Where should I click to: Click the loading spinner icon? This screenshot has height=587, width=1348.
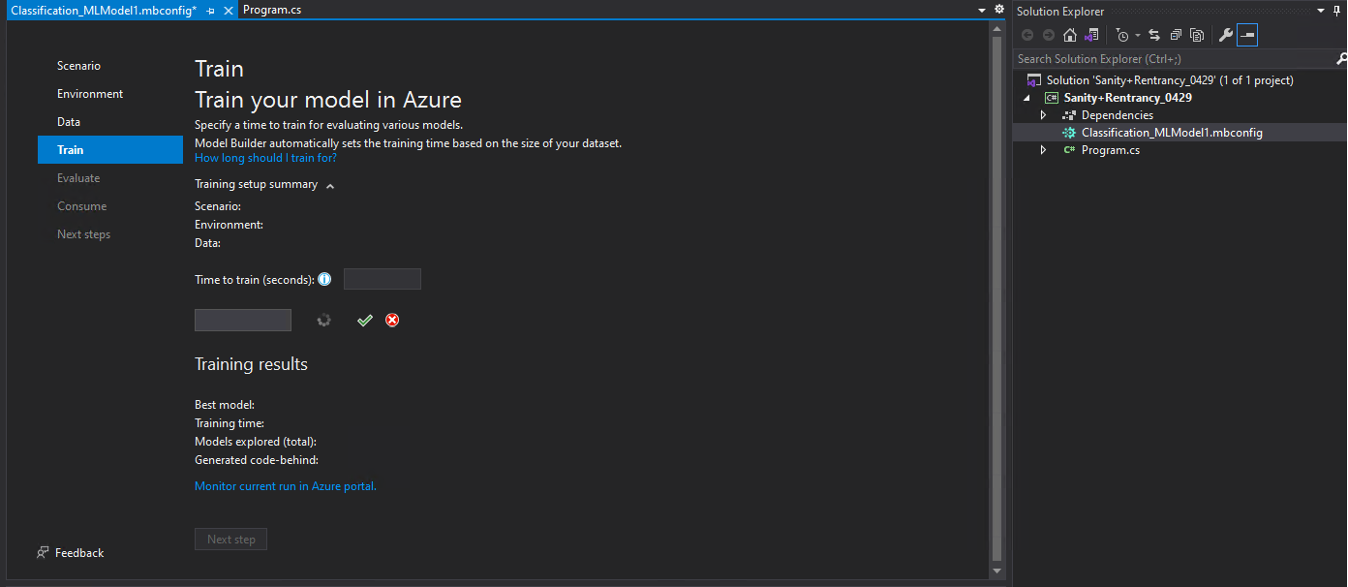coord(324,320)
